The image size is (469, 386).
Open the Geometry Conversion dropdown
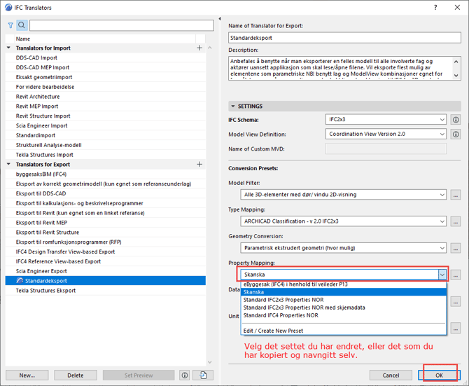343,248
